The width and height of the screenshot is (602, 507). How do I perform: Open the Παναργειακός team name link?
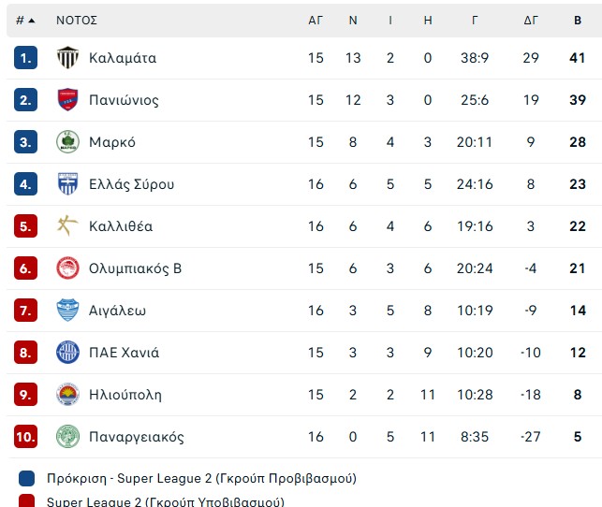pos(136,437)
